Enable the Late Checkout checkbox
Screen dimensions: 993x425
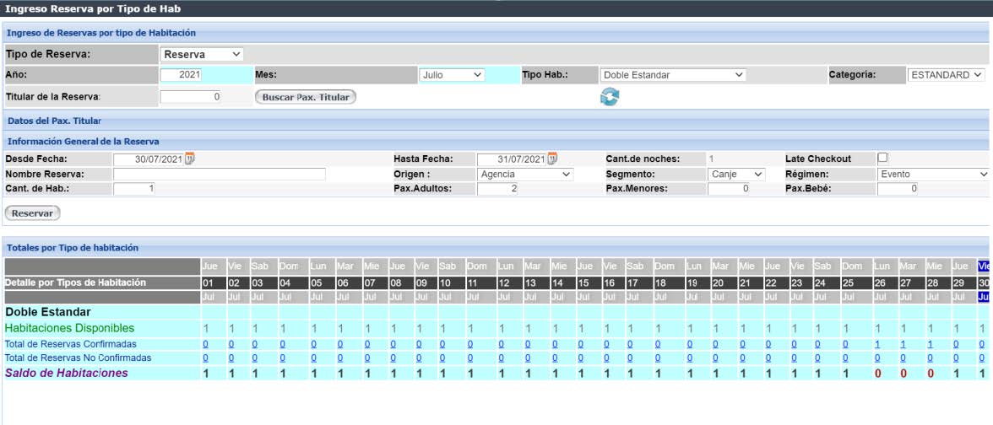coord(882,158)
